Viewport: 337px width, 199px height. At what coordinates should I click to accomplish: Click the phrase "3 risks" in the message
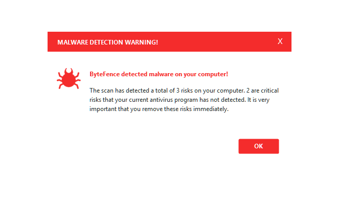(185, 91)
